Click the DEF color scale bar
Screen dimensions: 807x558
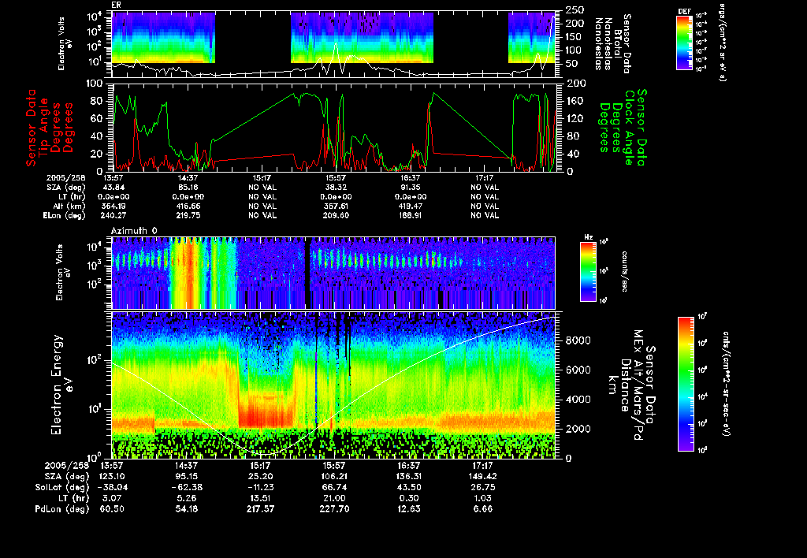click(x=683, y=44)
